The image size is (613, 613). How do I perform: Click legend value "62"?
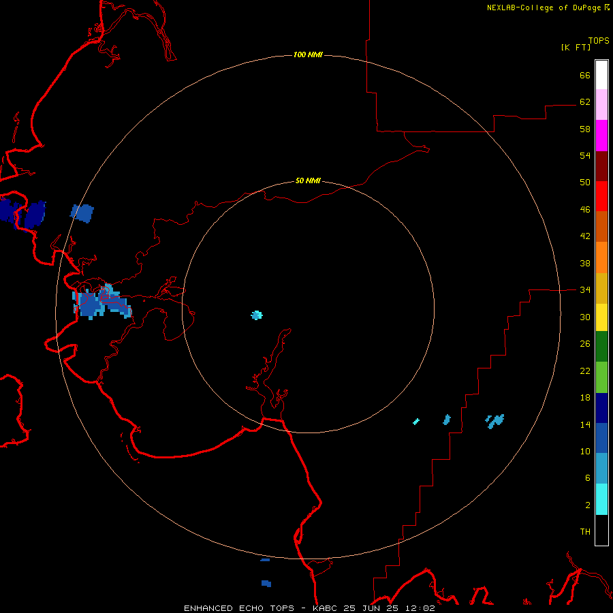pyautogui.click(x=585, y=102)
